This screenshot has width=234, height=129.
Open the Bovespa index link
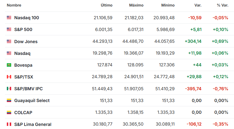tap(23, 65)
